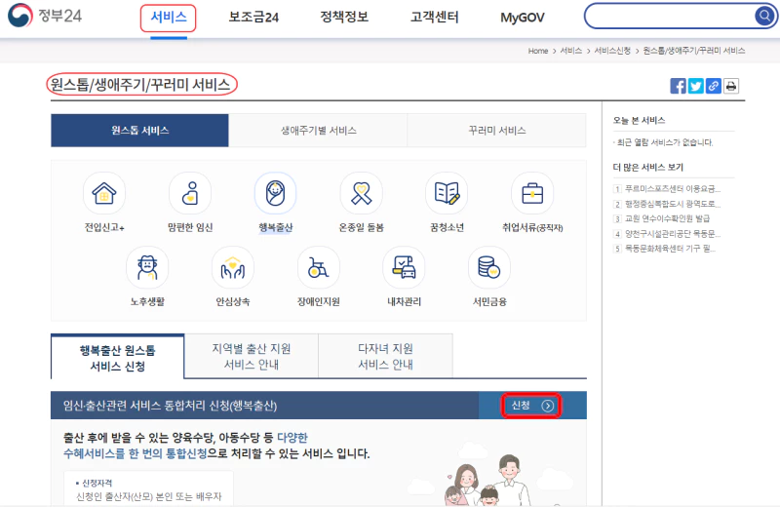Click the 행복출산 label text
The image size is (780, 507).
coord(275,227)
